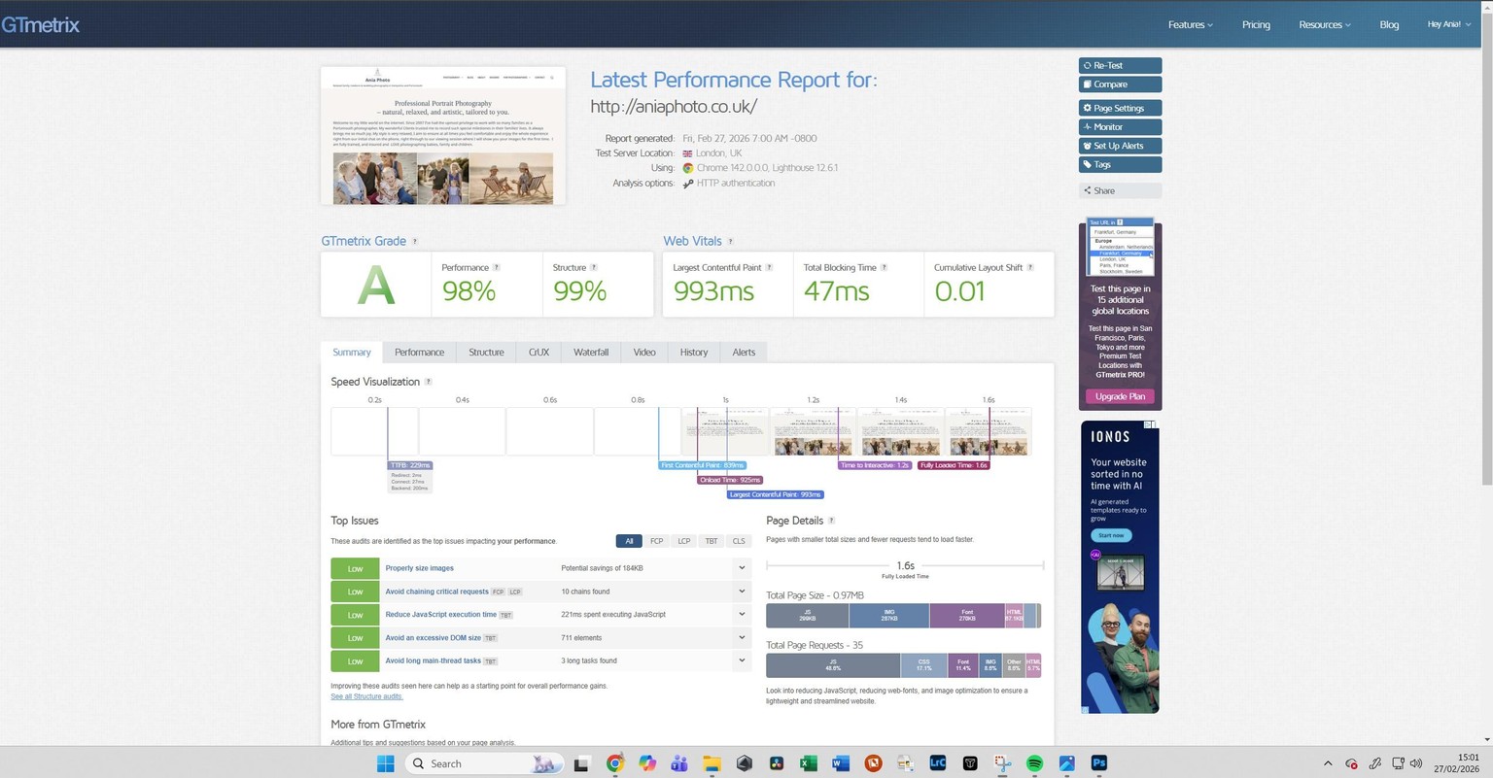This screenshot has width=1493, height=778.
Task: Switch to the Structure tab
Action: click(x=486, y=353)
